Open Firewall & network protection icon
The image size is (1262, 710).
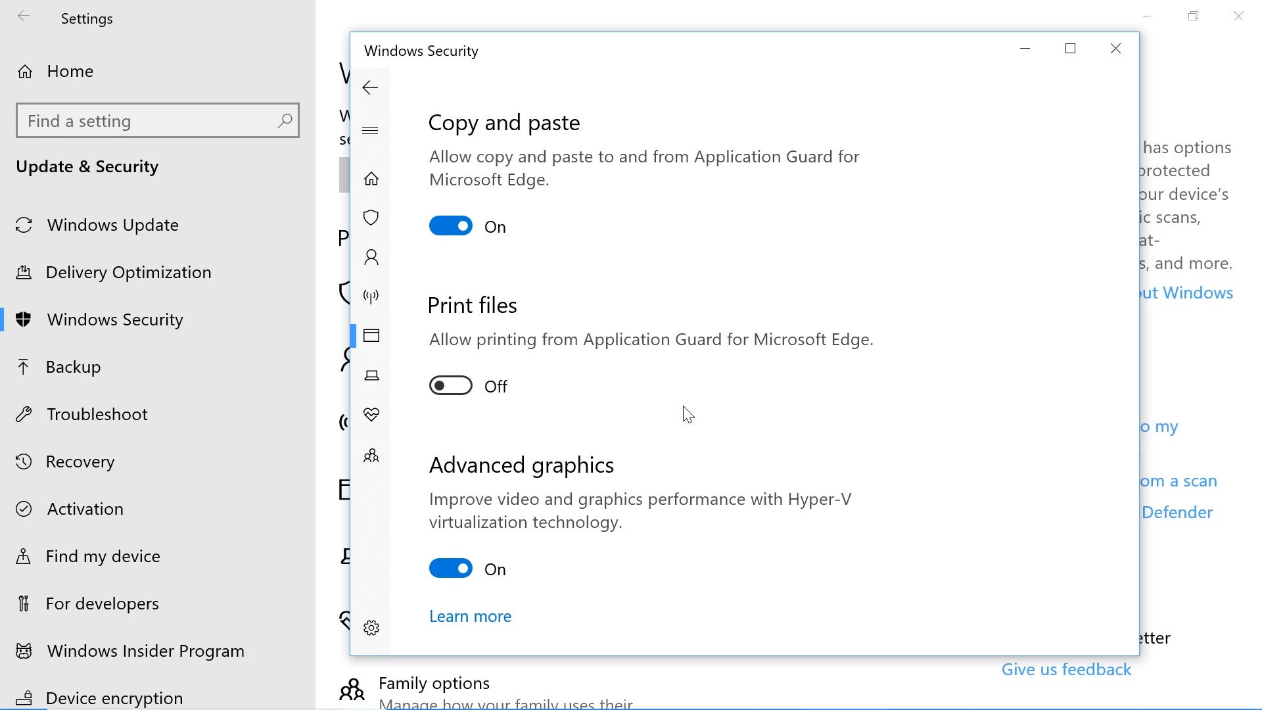(x=371, y=296)
